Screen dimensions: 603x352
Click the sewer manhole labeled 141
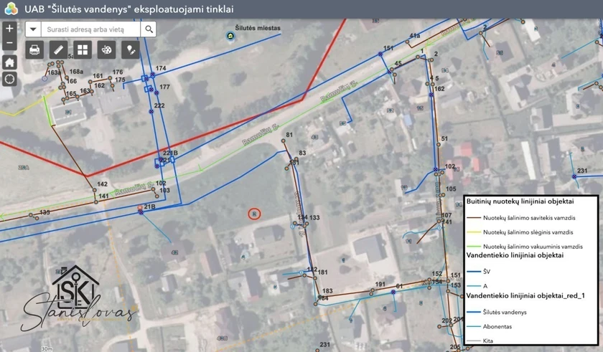point(96,202)
